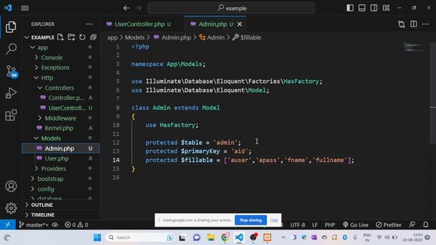Open Google Chrome from the taskbar
The width and height of the screenshot is (436, 245).
pos(225,238)
